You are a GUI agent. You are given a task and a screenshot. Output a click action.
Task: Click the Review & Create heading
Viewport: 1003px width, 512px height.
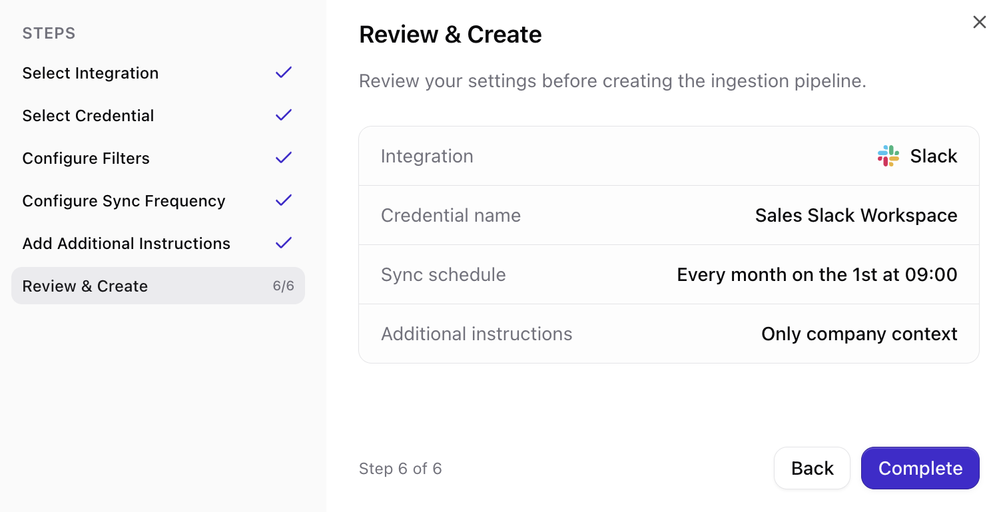pos(450,35)
